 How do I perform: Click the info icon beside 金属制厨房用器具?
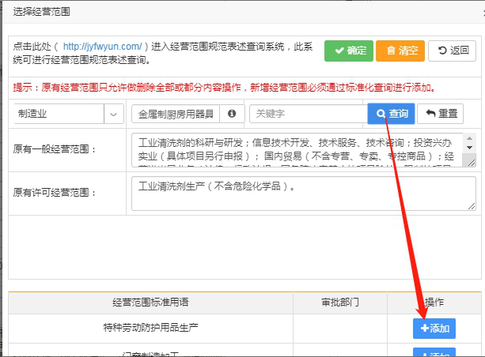pyautogui.click(x=232, y=114)
